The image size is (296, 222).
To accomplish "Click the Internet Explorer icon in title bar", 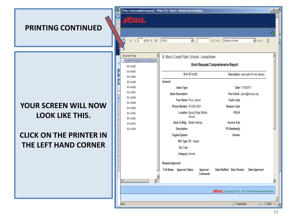I will 122,11.
